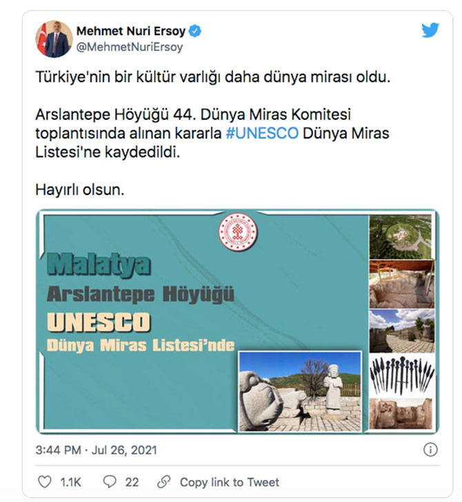Open the tweet info circle icon
This screenshot has width=462, height=502.
[430, 450]
